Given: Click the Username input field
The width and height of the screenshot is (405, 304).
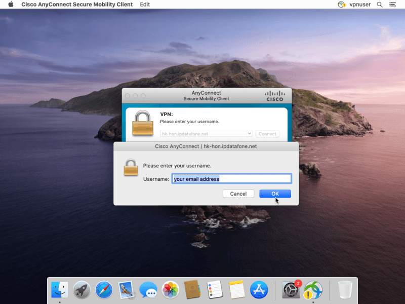Looking at the screenshot, I should [x=231, y=179].
